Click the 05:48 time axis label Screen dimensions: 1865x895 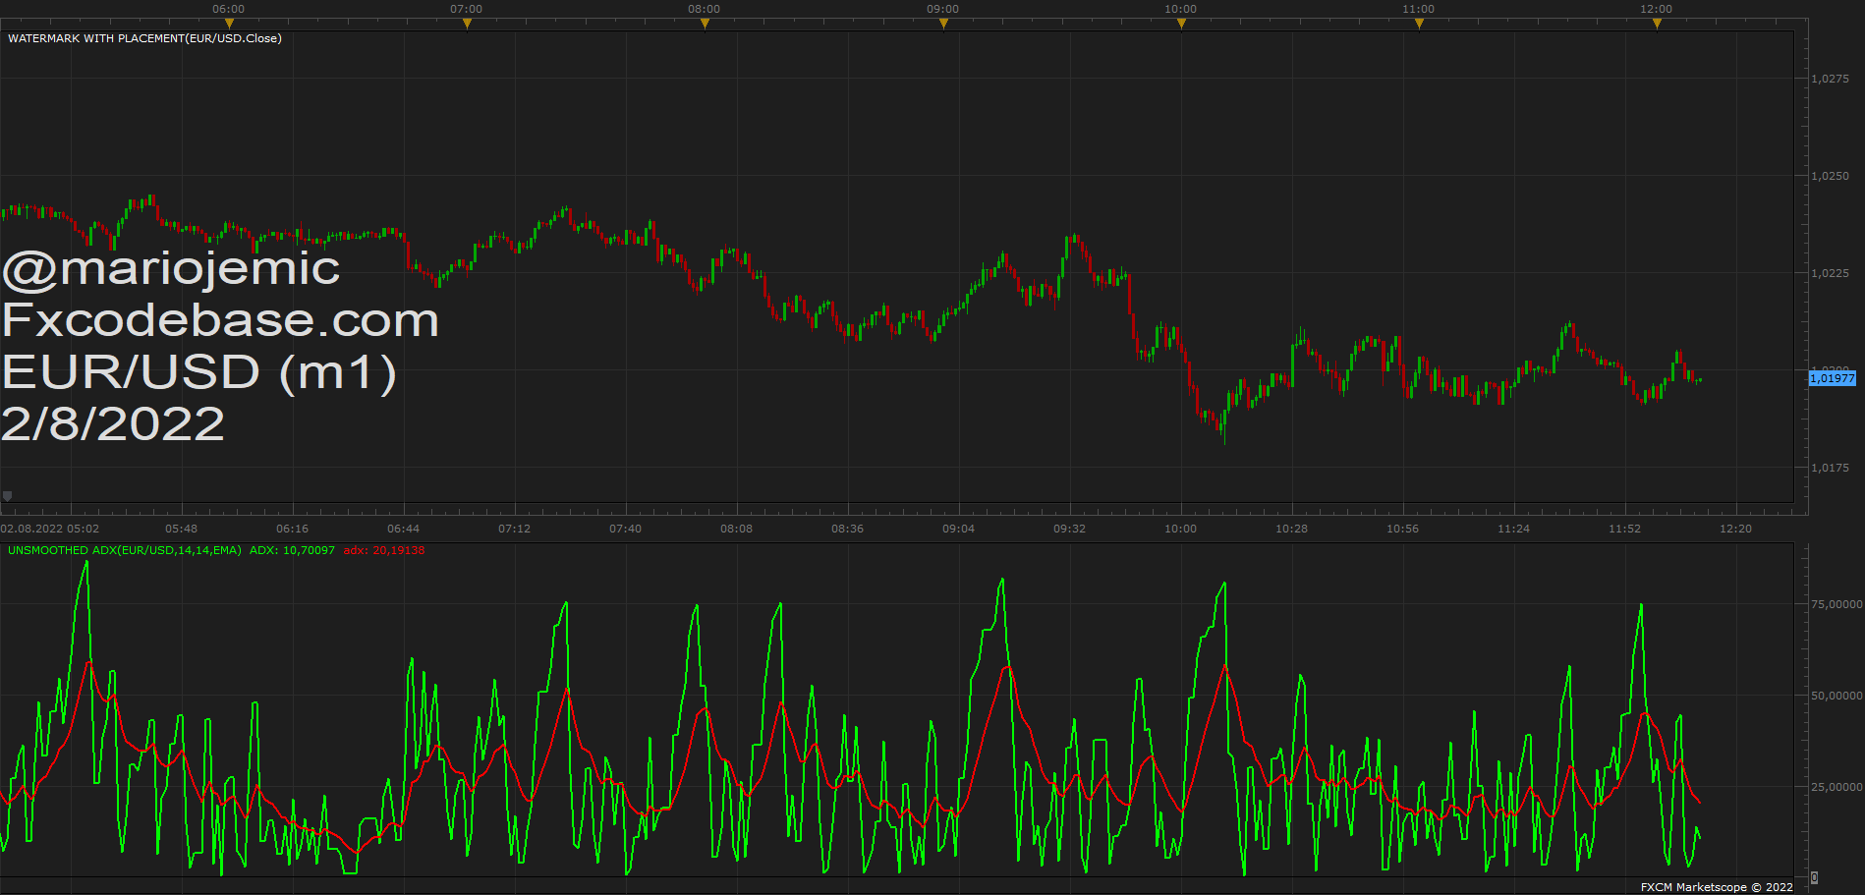pos(182,529)
